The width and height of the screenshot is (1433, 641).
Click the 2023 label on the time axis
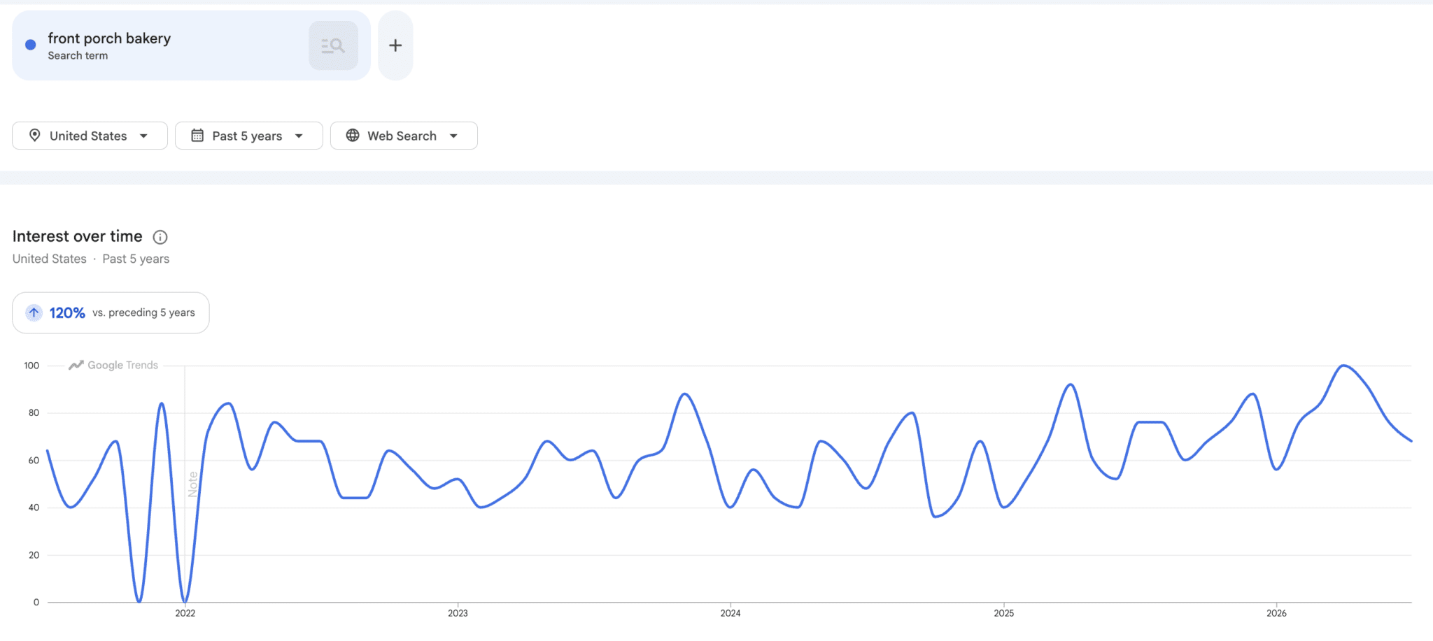(458, 613)
